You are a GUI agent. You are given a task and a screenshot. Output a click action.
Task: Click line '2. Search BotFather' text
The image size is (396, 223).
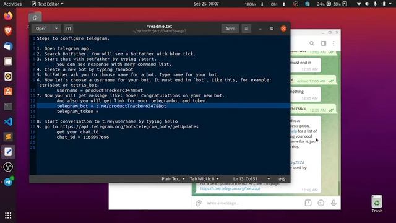116,54
